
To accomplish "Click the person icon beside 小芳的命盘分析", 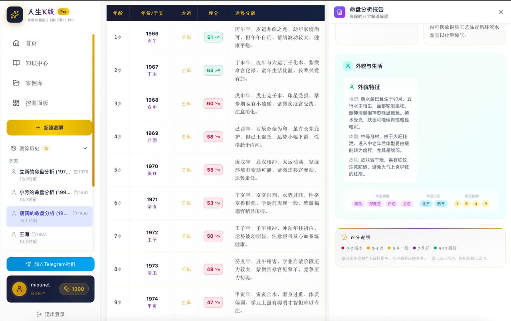I will (x=14, y=193).
